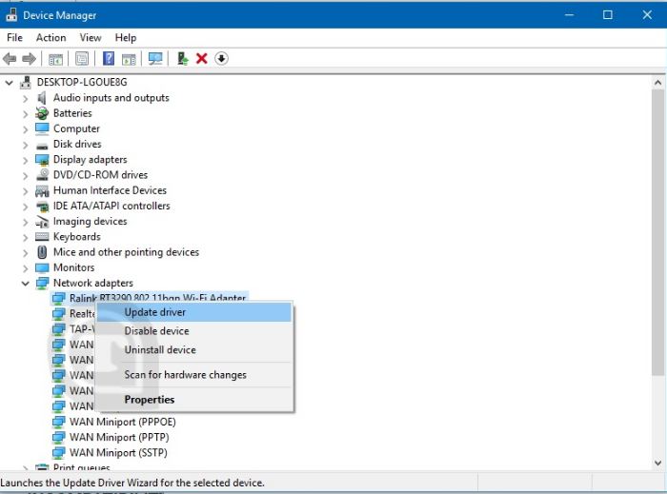Click the Human Interface Devices icon
Image resolution: width=667 pixels, height=494 pixels.
42,190
